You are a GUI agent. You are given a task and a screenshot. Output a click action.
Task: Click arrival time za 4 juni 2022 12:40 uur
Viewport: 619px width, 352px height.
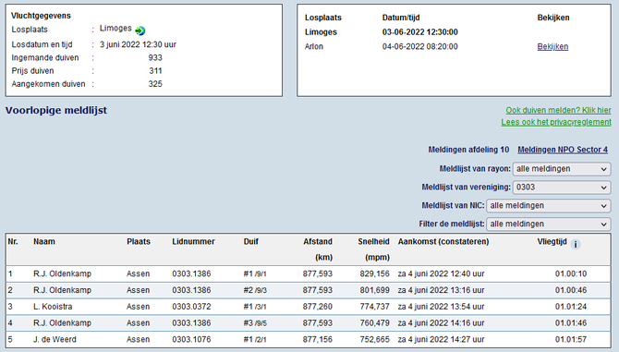coord(441,273)
